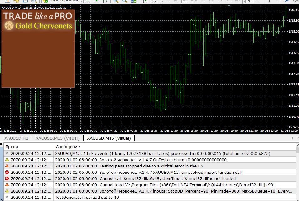This screenshot has height=201, width=299.
Task: Select message 'XAUUSD,M15: 1 tick events' line
Action: [162, 153]
